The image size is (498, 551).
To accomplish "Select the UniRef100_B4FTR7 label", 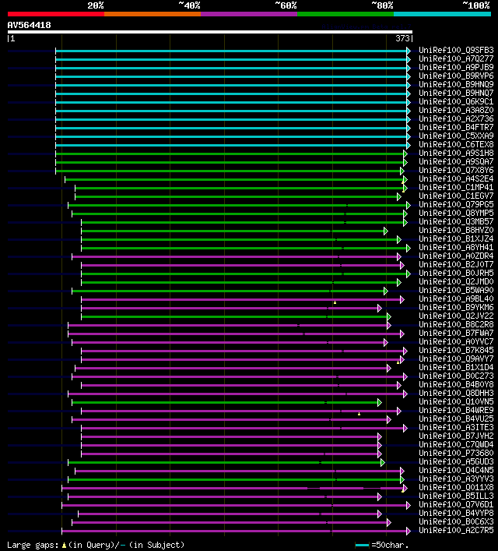I will coord(456,127).
